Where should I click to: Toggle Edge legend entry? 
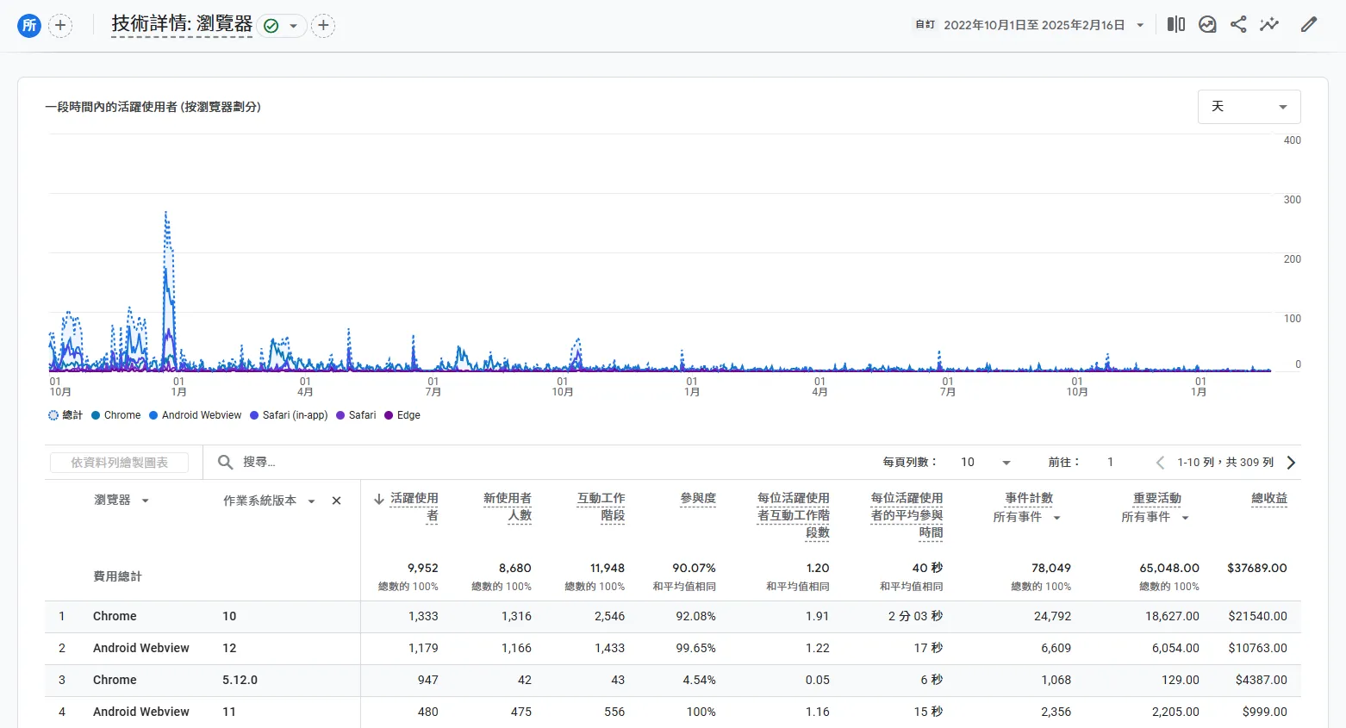click(x=402, y=415)
